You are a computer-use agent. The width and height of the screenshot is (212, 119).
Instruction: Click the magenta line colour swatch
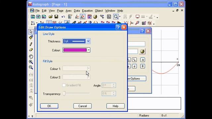pos(75,50)
